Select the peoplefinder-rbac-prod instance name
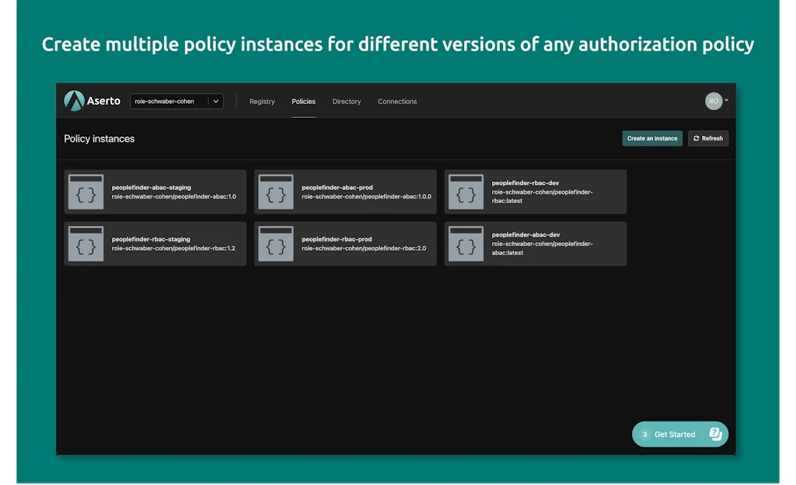 pyautogui.click(x=337, y=239)
